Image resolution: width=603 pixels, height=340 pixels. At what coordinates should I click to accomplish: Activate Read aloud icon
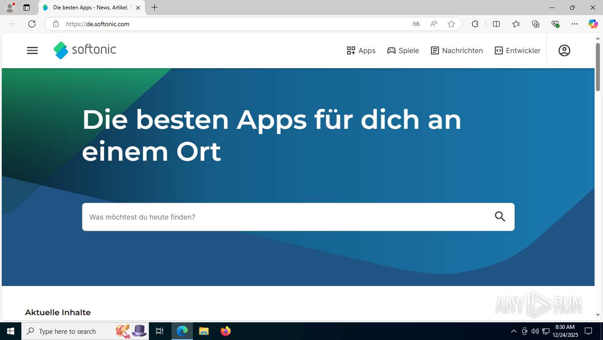(x=434, y=24)
